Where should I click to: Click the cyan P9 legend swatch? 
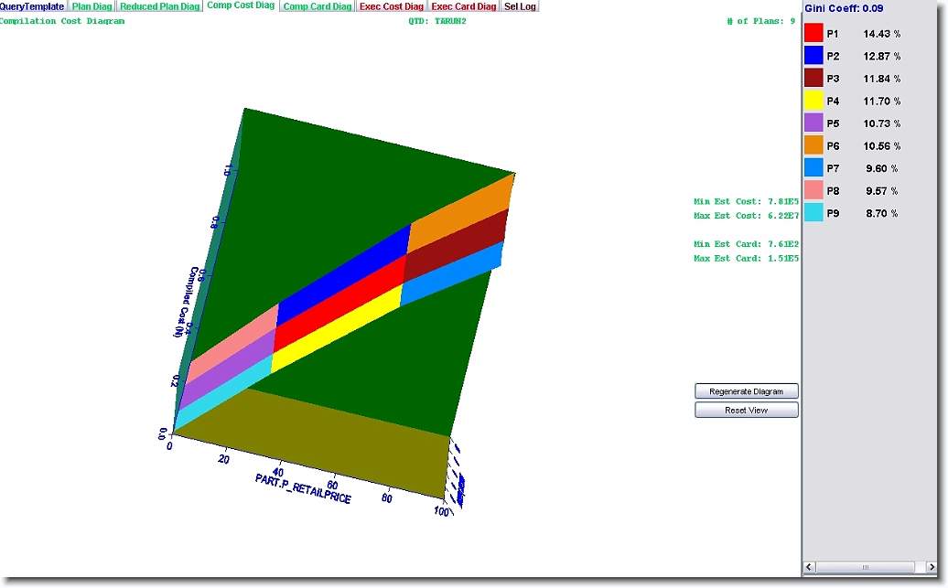[x=813, y=213]
